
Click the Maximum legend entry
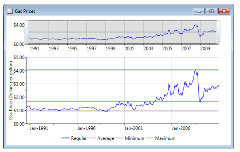pyautogui.click(x=160, y=138)
